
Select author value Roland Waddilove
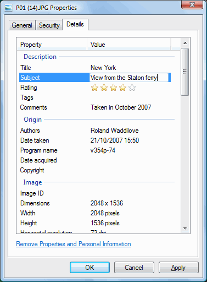click(x=115, y=131)
